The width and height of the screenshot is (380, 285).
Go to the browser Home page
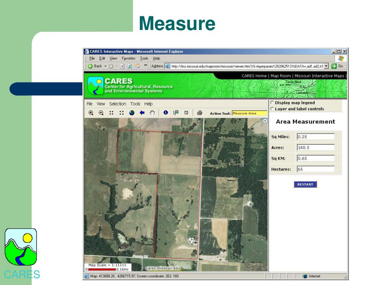[137, 66]
